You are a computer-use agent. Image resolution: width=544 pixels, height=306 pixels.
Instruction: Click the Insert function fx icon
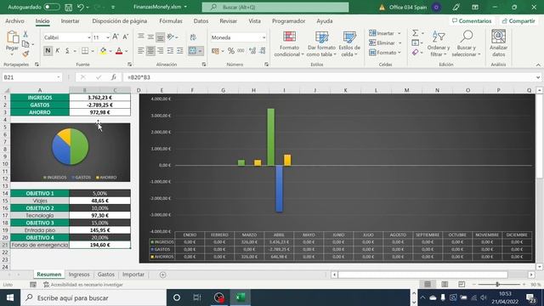point(113,77)
